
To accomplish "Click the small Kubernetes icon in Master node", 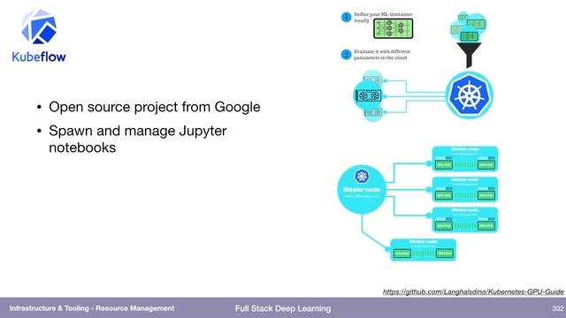I will (362, 177).
